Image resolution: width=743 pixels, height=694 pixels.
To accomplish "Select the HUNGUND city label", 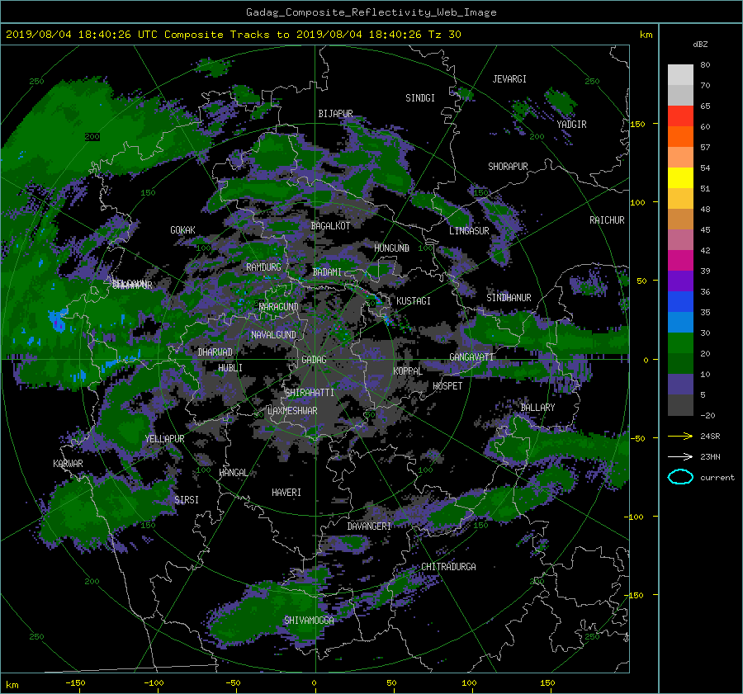I will [x=391, y=248].
